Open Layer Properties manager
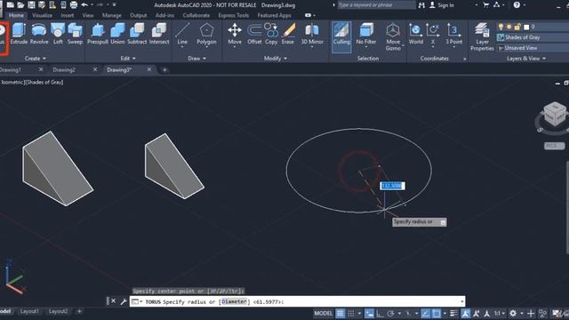Screen dimensions: 569x320 [482, 36]
